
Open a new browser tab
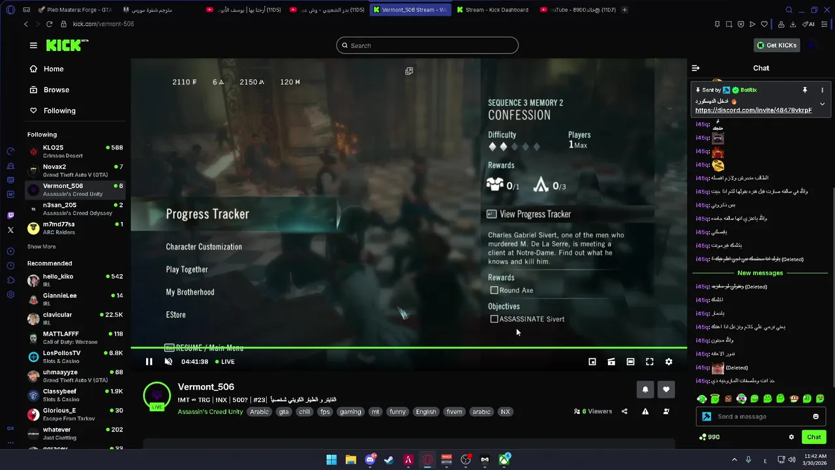tap(624, 10)
